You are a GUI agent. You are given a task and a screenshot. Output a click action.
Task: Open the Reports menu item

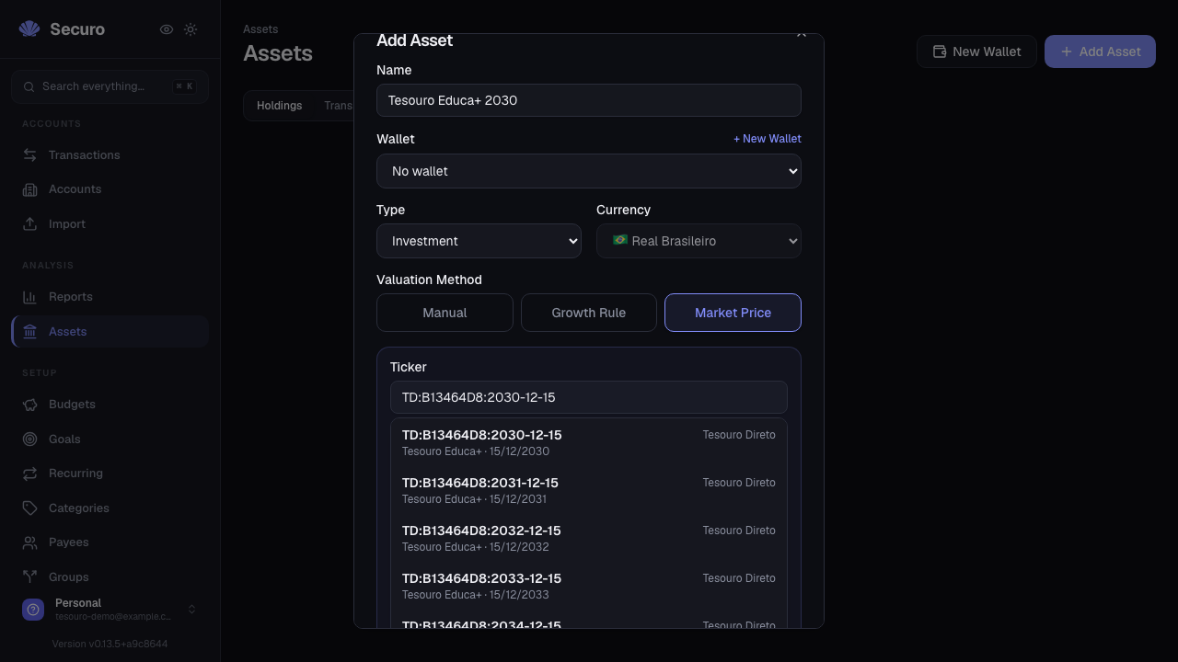110,297
